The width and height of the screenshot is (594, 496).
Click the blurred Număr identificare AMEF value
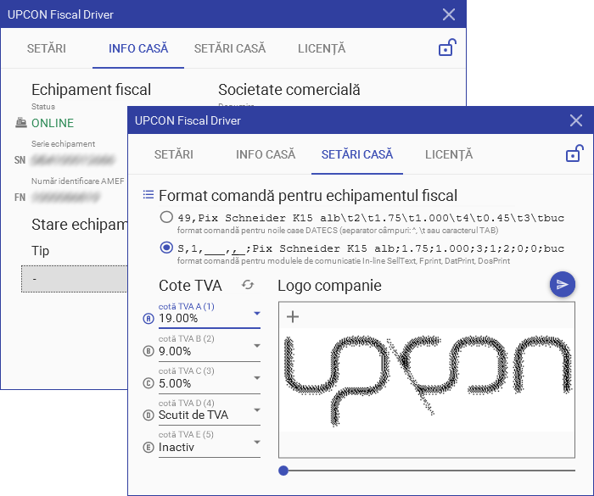click(65, 198)
